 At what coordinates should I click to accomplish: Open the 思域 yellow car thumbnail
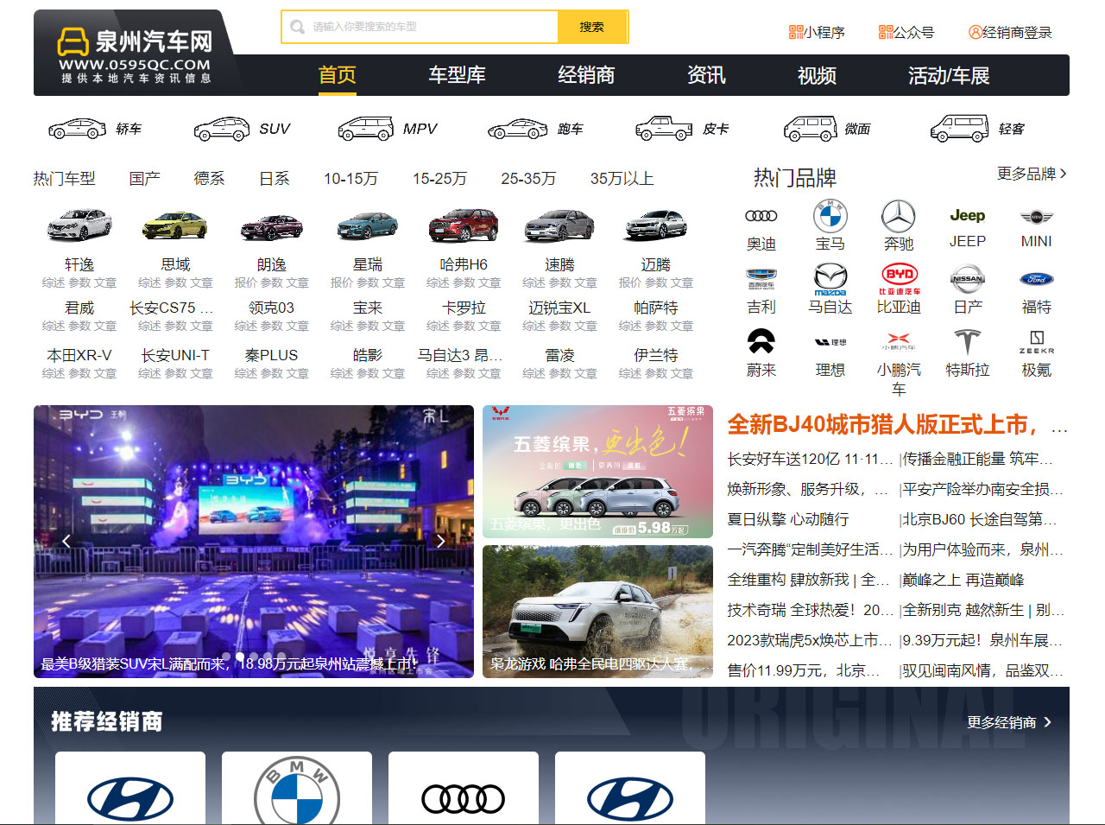(175, 226)
